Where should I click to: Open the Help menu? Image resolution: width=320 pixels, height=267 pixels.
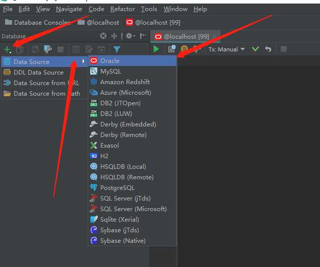point(200,9)
